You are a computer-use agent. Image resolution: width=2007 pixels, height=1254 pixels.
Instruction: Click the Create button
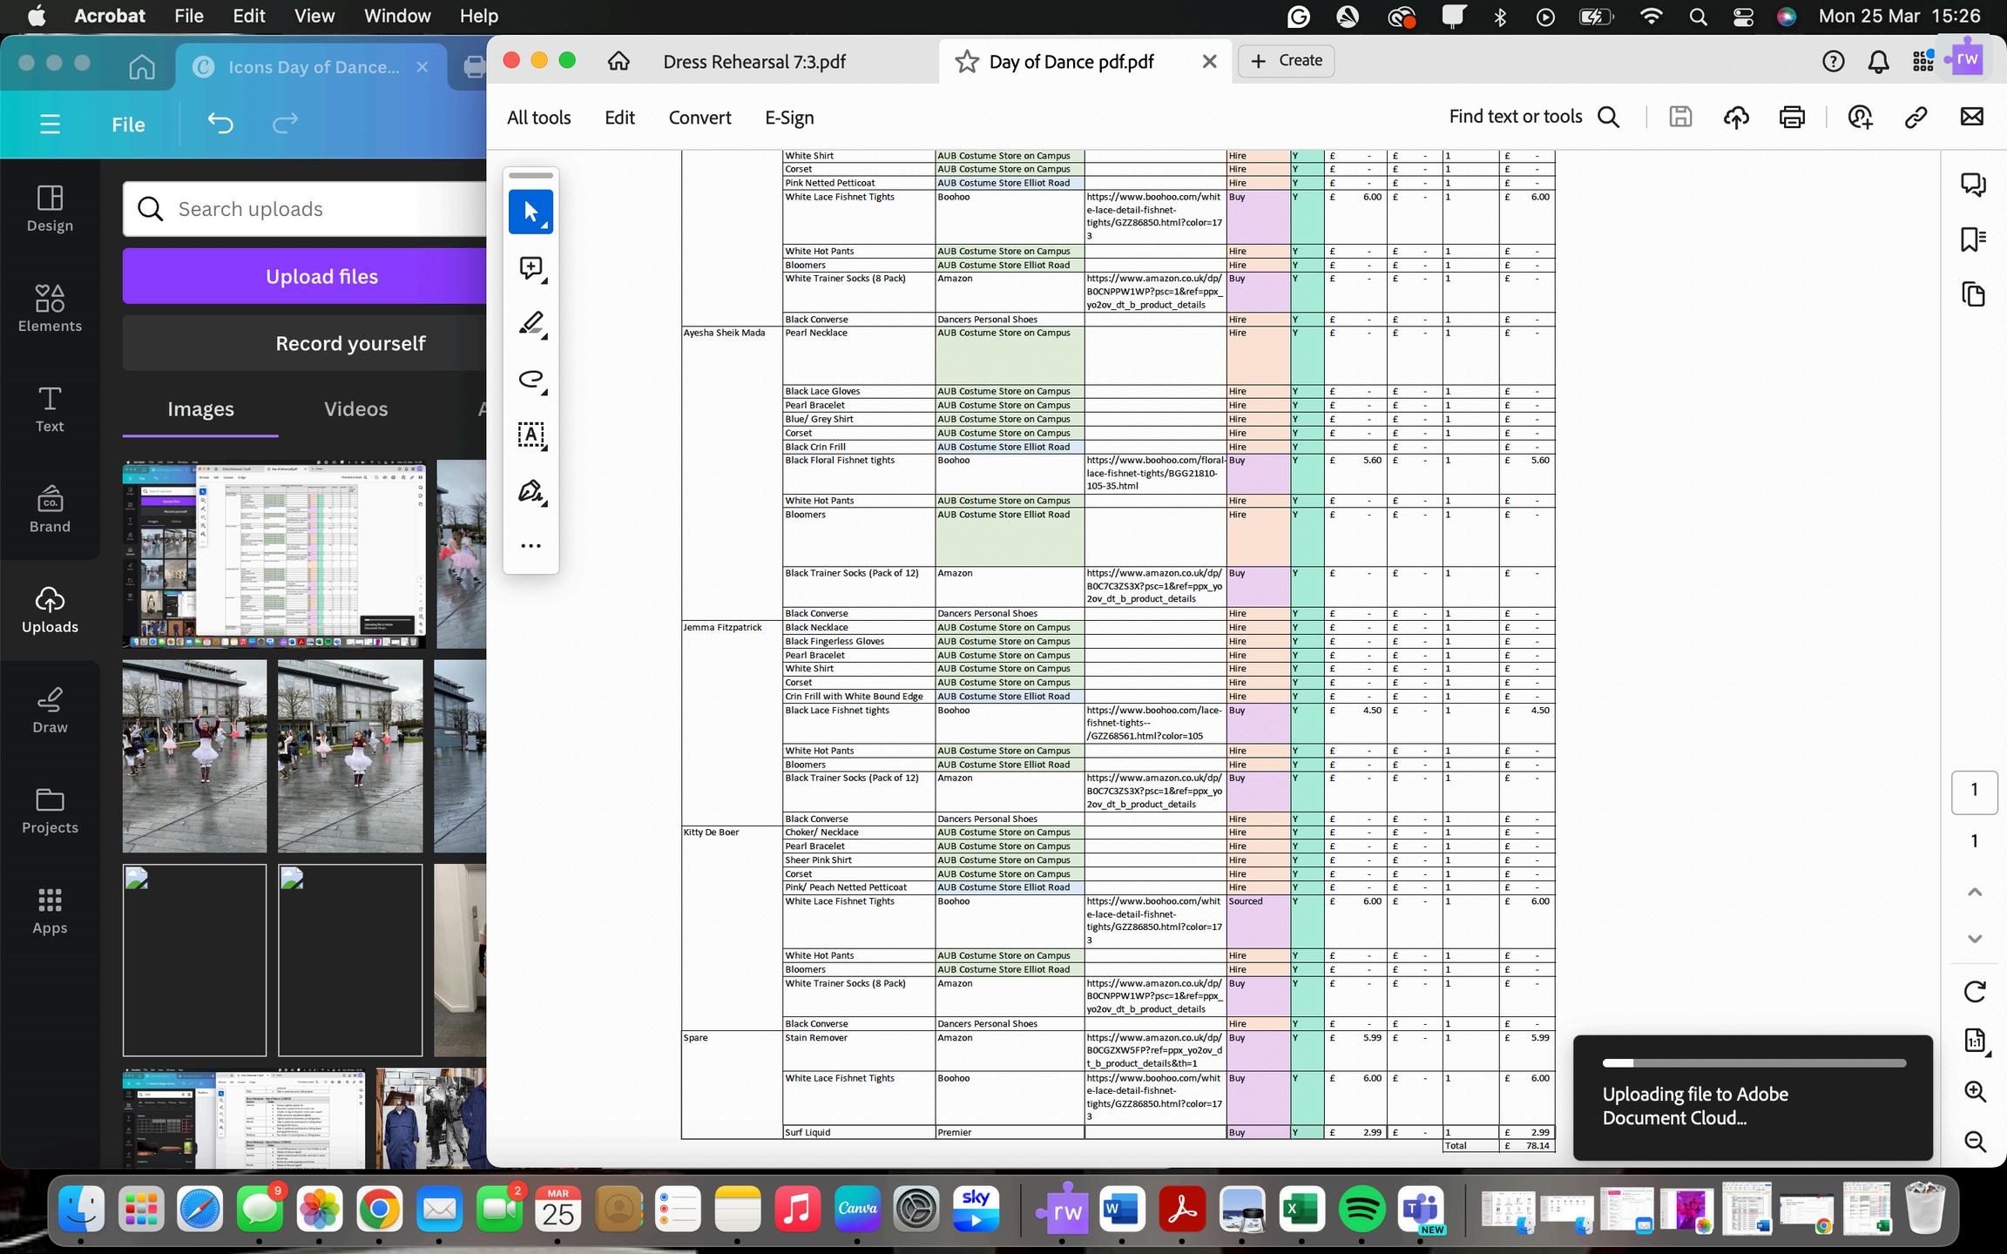(1286, 61)
